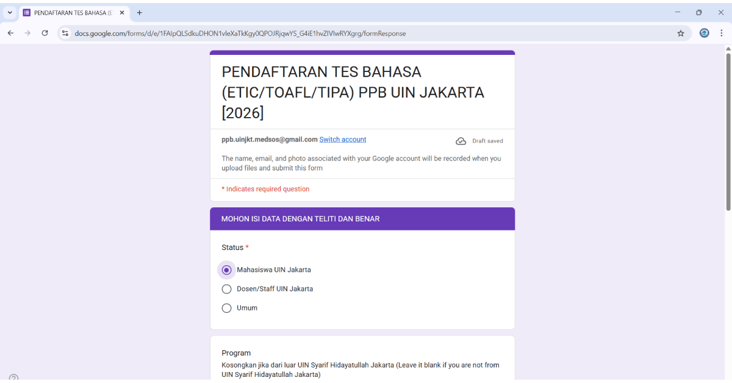
Task: Go back using the browser back arrow
Action: (10, 33)
